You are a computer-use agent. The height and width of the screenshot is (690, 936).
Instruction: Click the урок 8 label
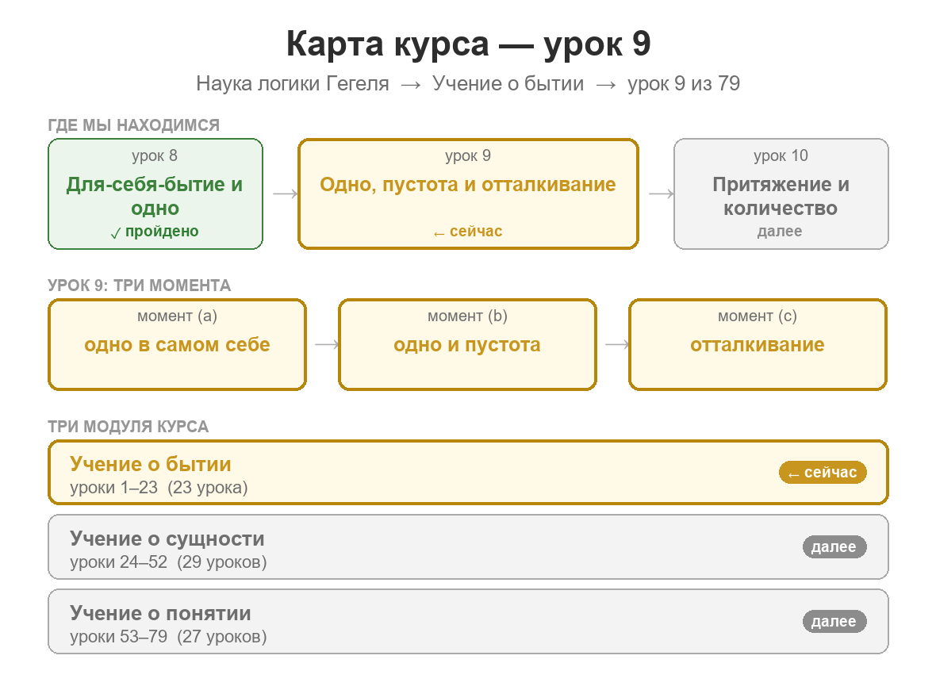click(x=155, y=155)
